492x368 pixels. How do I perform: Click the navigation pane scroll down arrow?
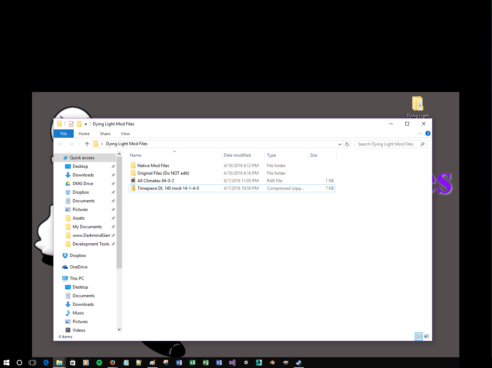click(x=119, y=330)
